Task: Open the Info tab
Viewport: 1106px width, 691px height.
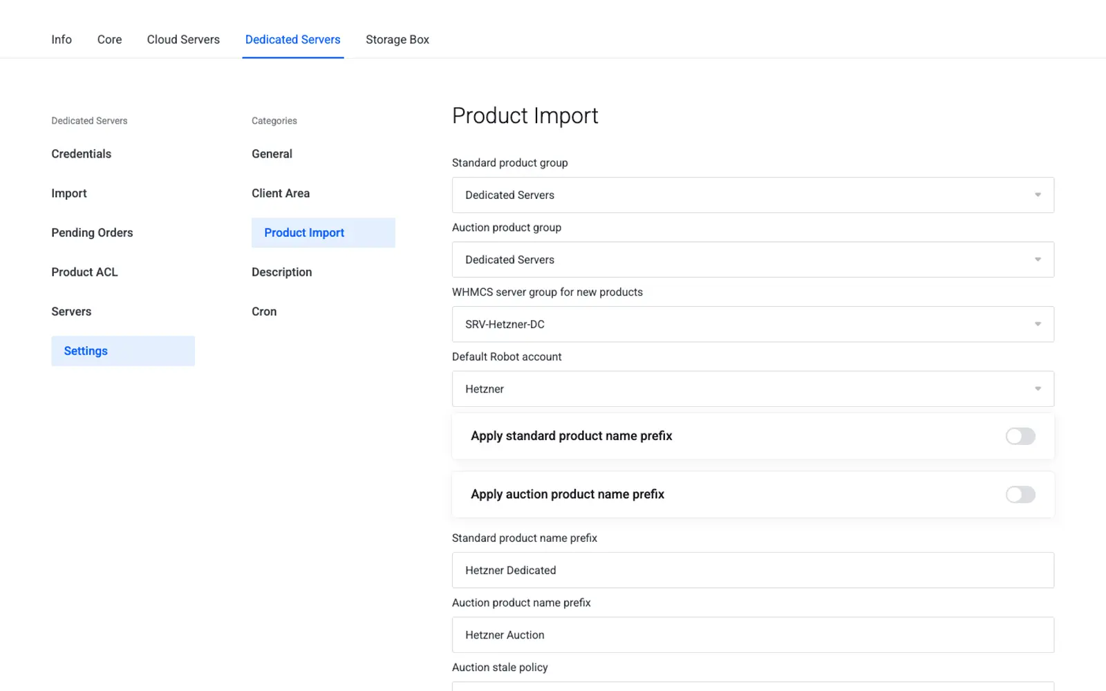Action: pyautogui.click(x=62, y=39)
